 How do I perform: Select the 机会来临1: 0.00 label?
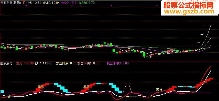coord(88,63)
